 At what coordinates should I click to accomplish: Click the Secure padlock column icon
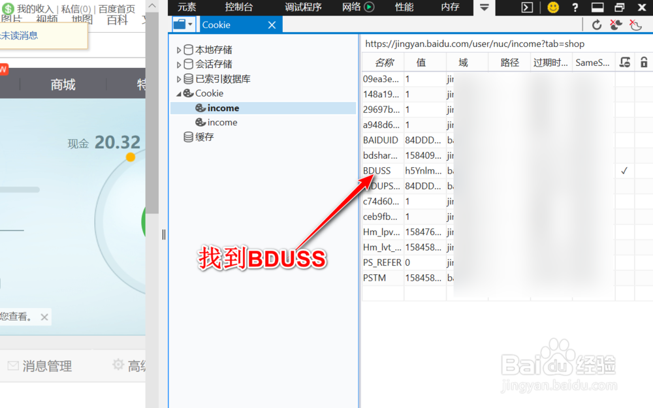click(644, 63)
